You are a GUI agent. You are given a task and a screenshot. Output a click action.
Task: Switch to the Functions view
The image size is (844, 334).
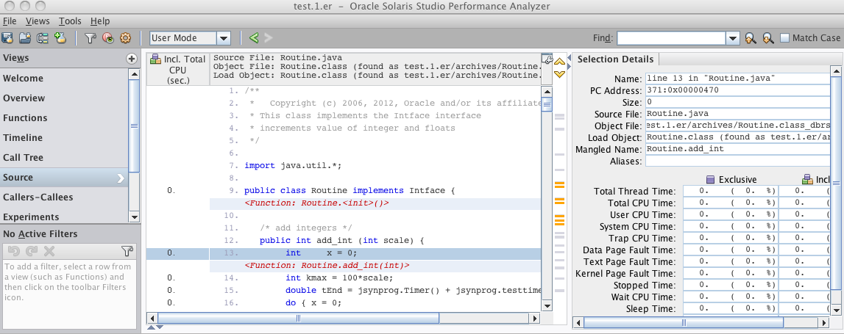(64, 118)
